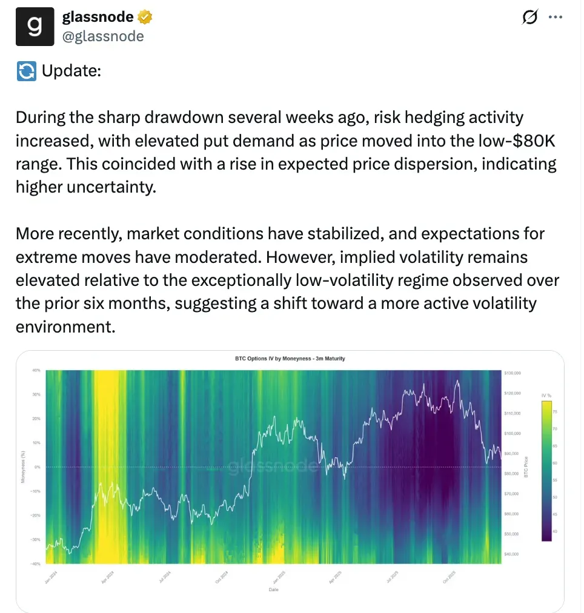Click the Date x-axis label
Image resolution: width=584 pixels, height=613 pixels.
tap(272, 589)
